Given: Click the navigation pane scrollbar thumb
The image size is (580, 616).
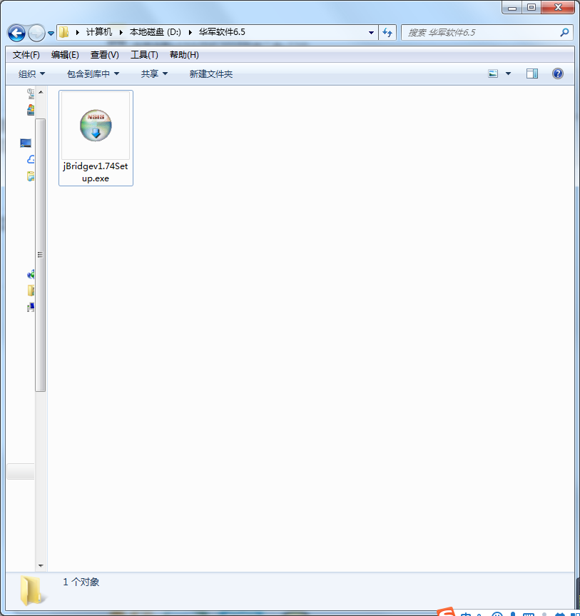Looking at the screenshot, I should tap(41, 255).
